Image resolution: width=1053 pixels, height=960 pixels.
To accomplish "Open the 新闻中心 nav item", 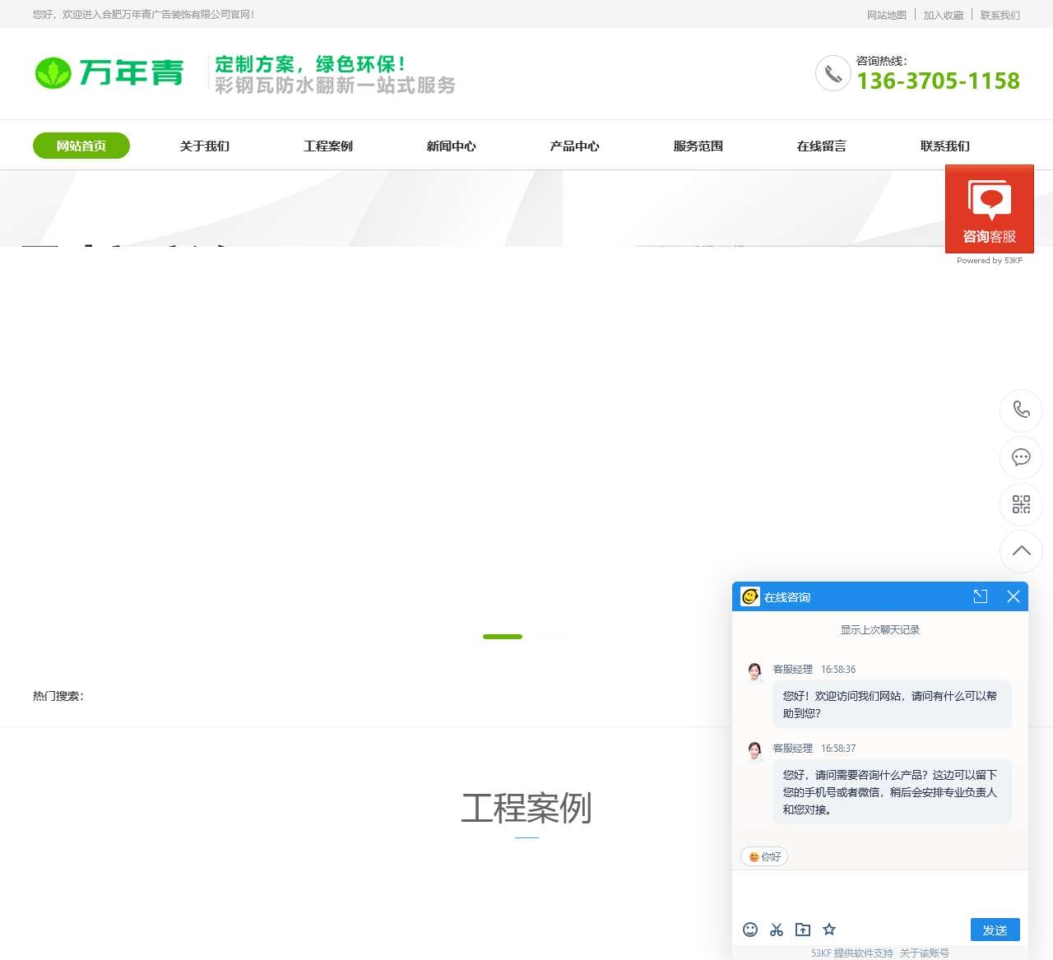I will (452, 146).
